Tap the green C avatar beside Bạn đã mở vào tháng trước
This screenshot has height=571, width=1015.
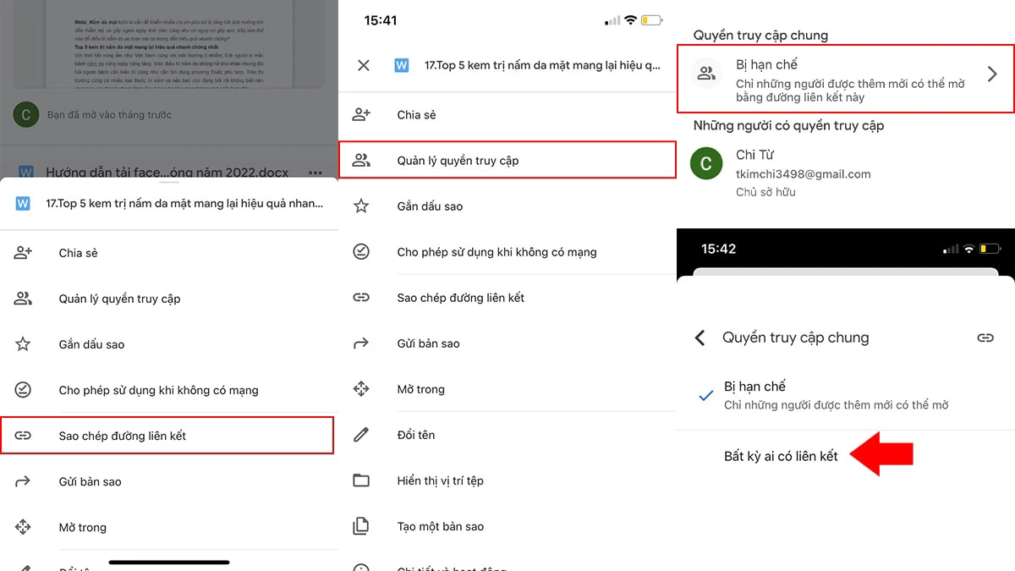(x=25, y=114)
